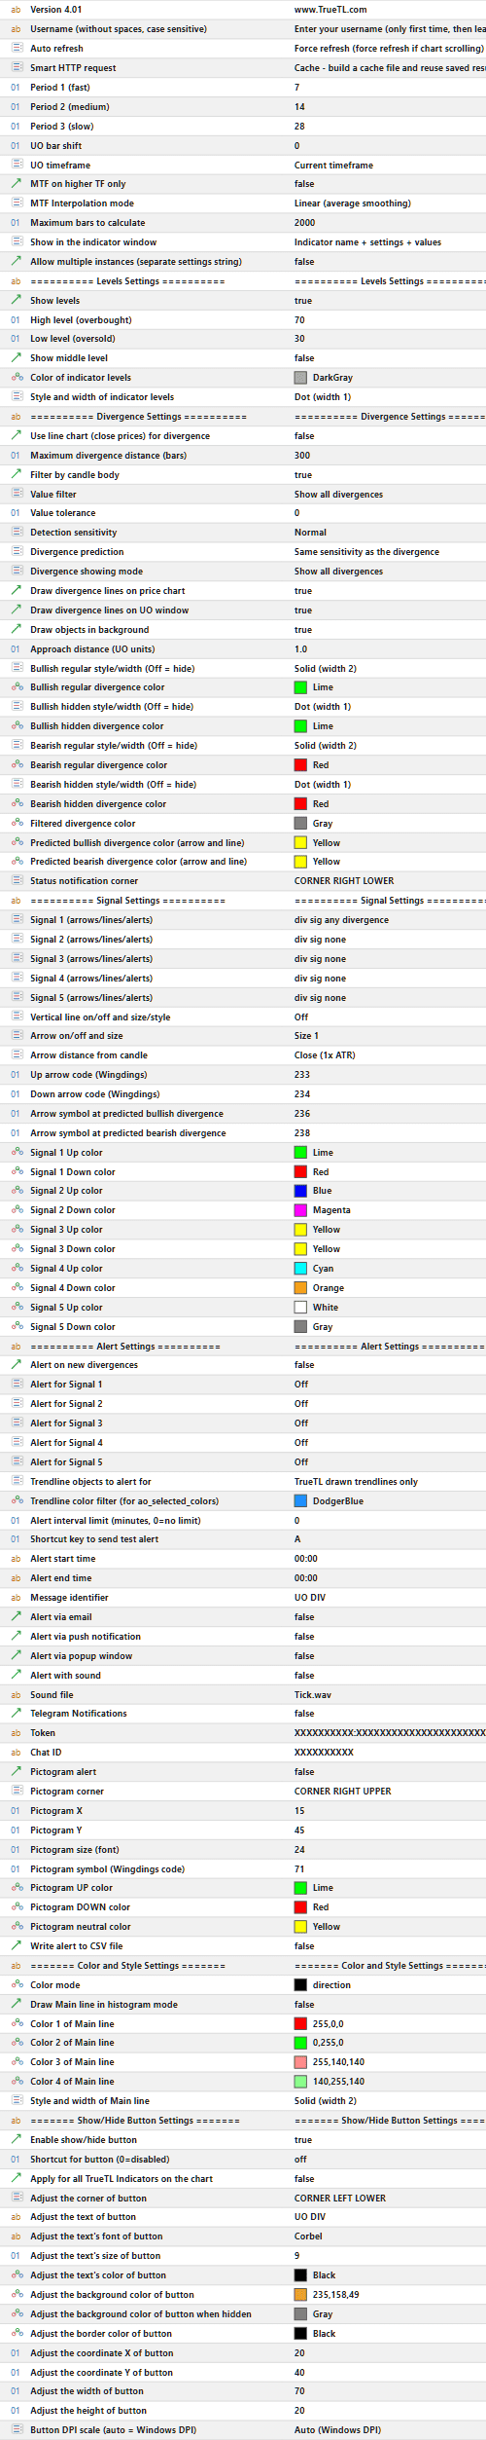Select the 'Version 4.01' row label
Viewport: 486px width, 2440px height.
pos(55,10)
